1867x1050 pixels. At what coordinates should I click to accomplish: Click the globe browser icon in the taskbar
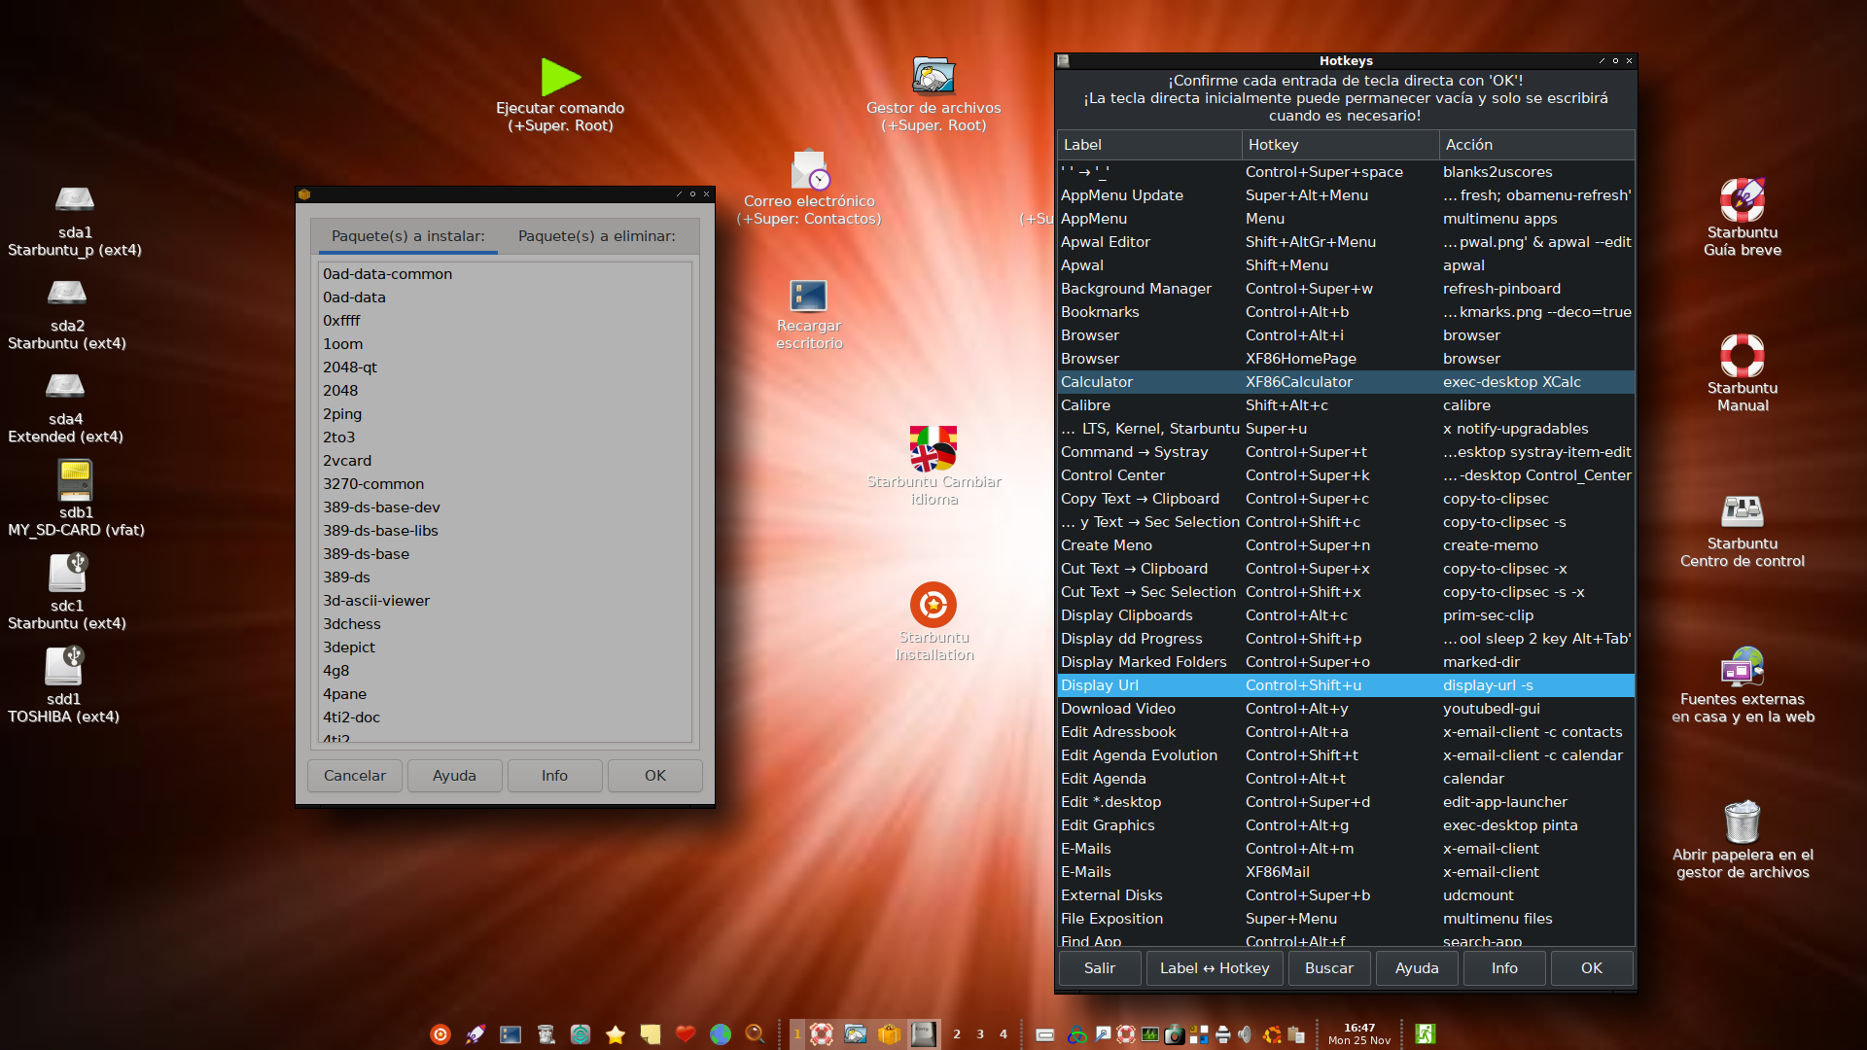721,1034
